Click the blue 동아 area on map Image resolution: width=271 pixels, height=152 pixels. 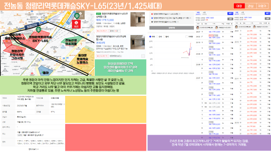45,71
